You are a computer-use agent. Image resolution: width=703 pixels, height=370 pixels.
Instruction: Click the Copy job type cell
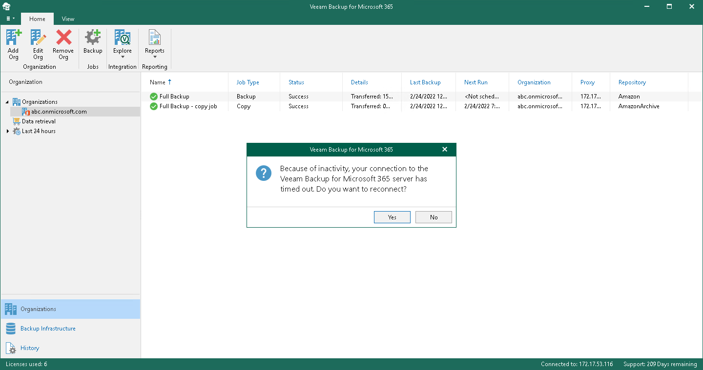point(244,106)
